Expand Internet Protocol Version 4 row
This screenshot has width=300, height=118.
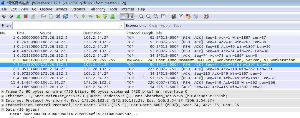click(x=2, y=101)
